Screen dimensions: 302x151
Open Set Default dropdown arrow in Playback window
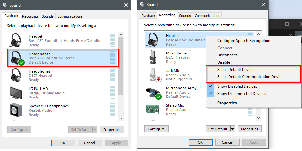click(x=95, y=130)
